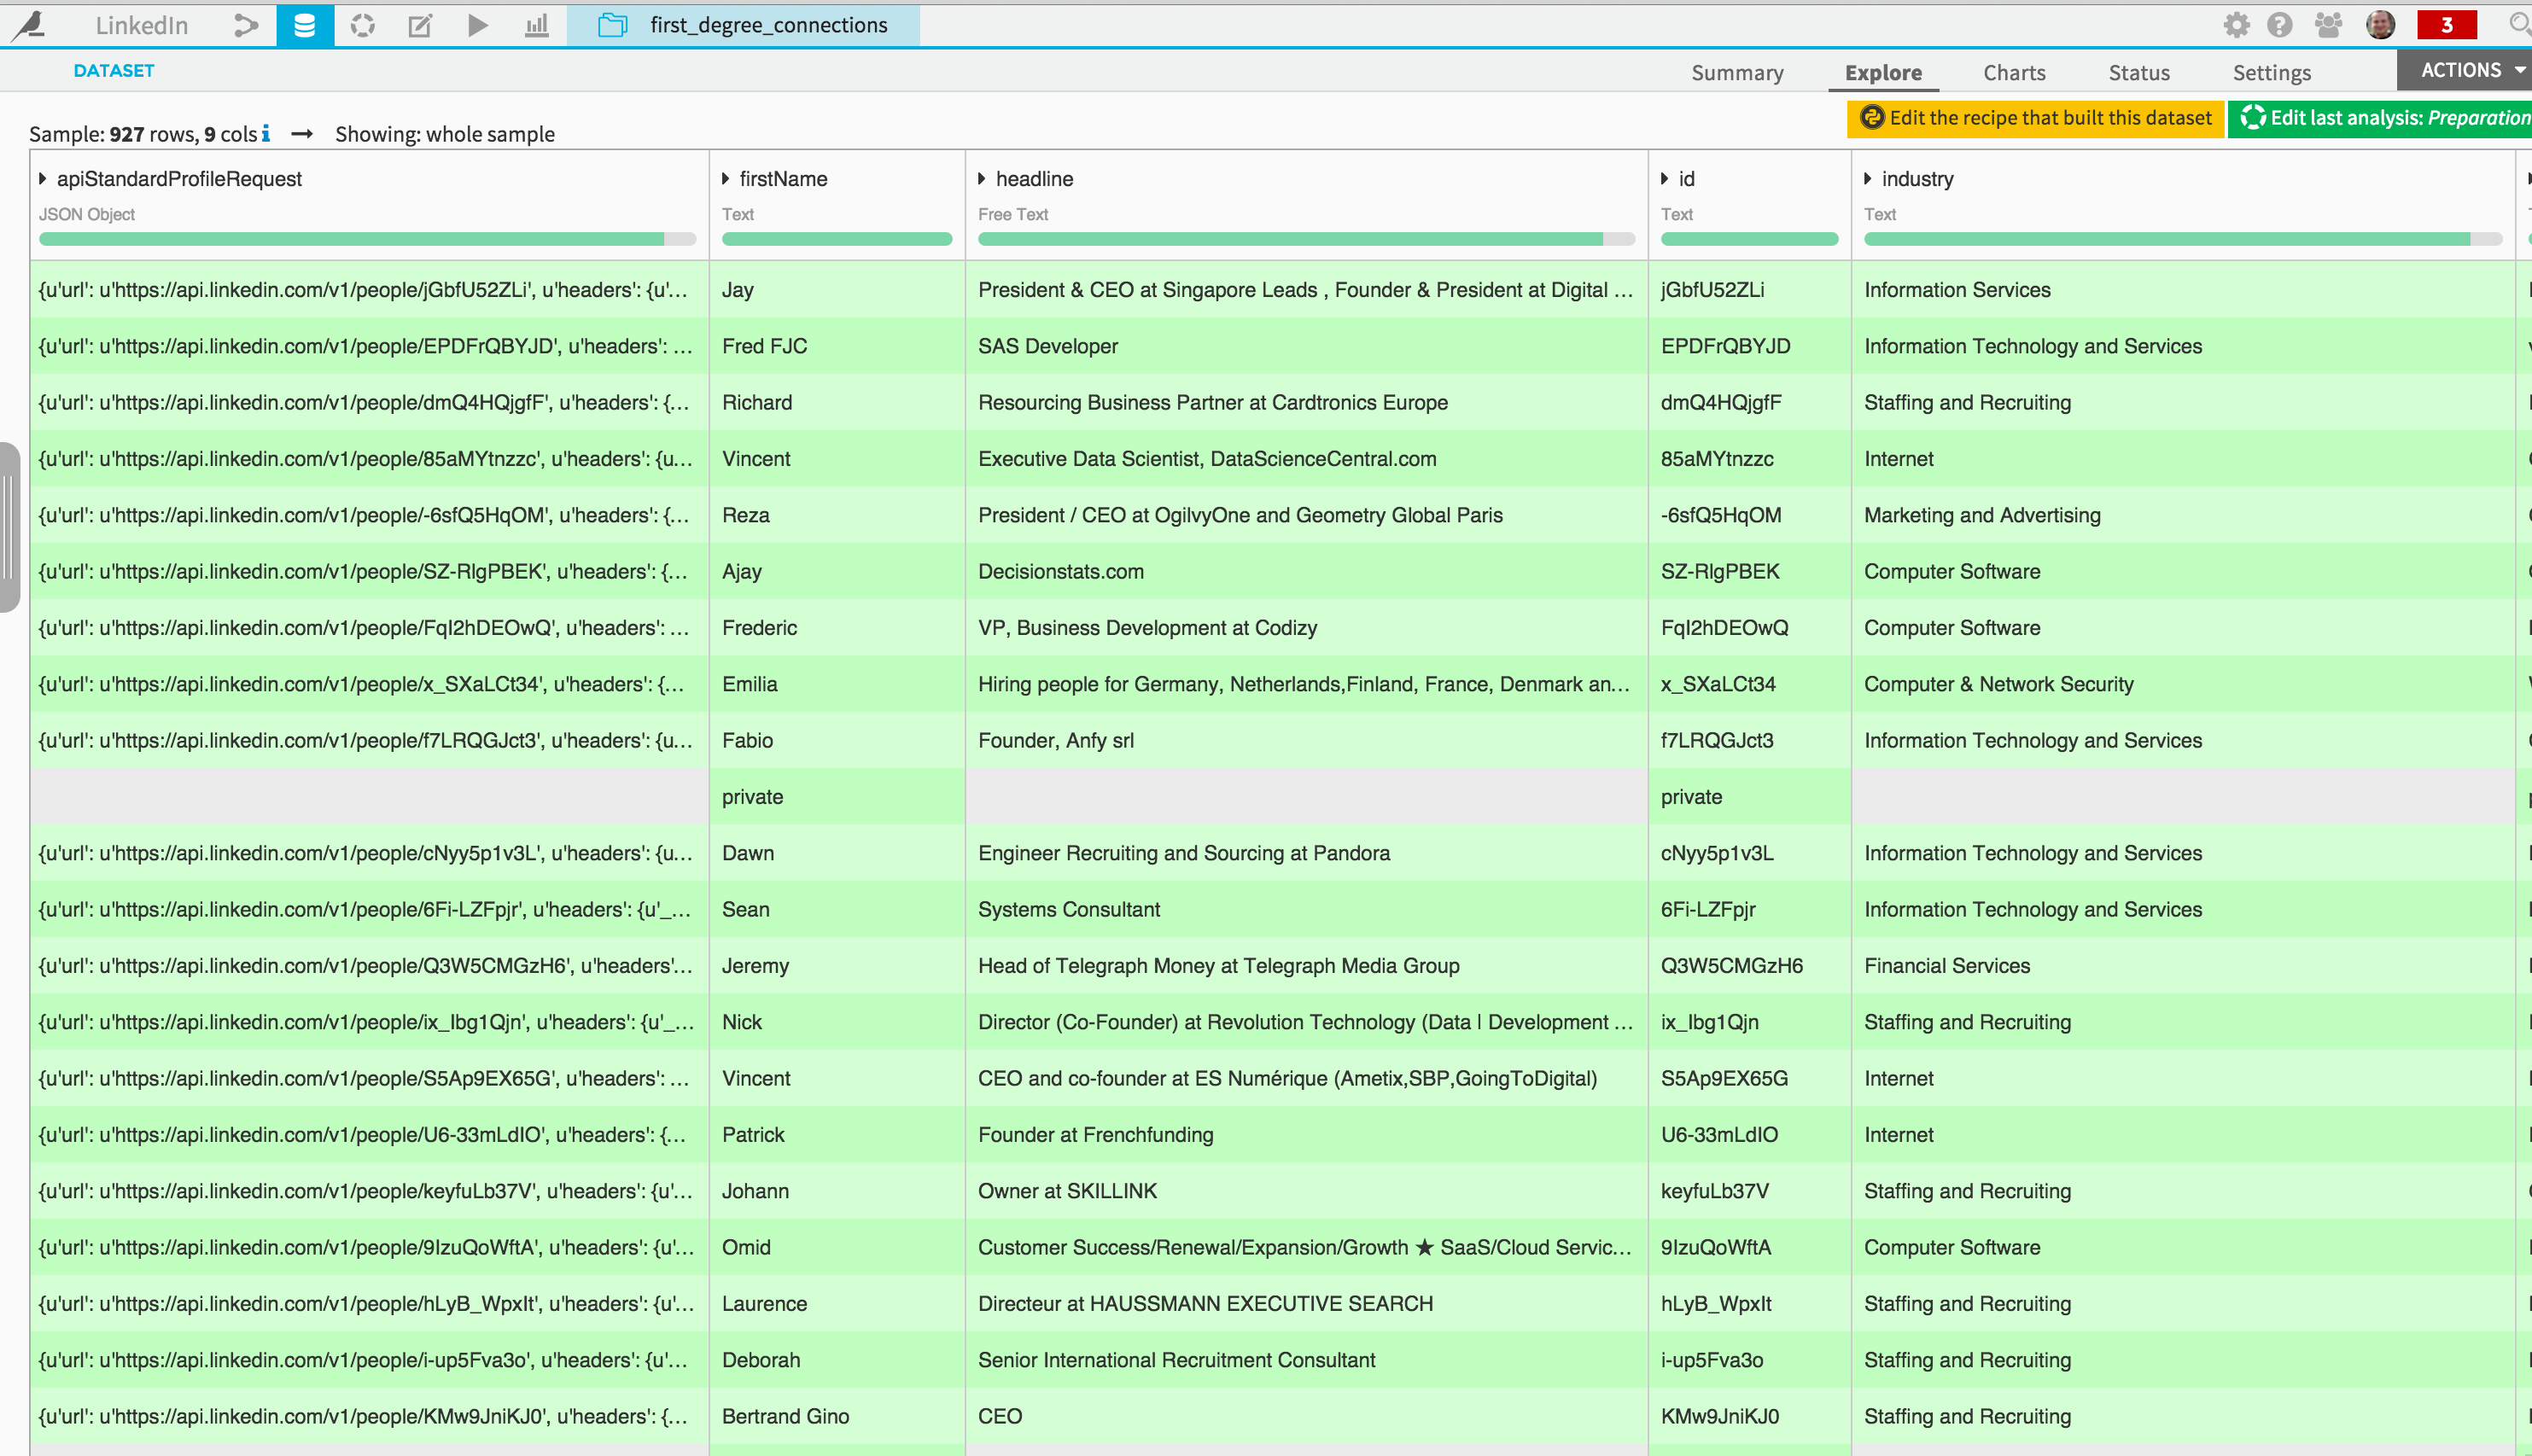Open the recipes circular icon
Viewport: 2532px width, 1456px height.
(362, 25)
